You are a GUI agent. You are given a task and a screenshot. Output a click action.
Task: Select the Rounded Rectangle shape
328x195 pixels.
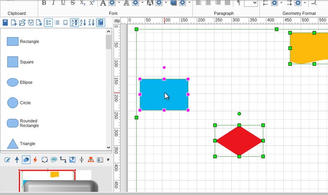(13, 123)
